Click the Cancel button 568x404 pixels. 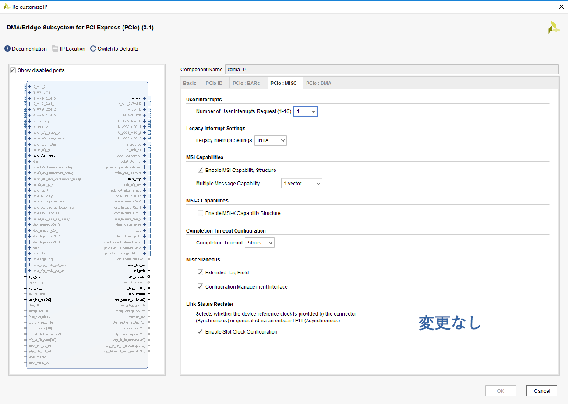coord(542,391)
